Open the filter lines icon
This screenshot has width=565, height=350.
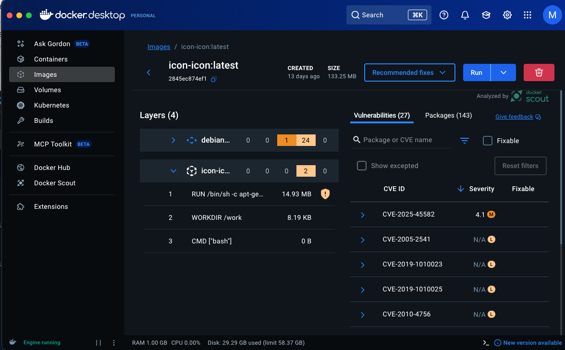click(x=465, y=140)
